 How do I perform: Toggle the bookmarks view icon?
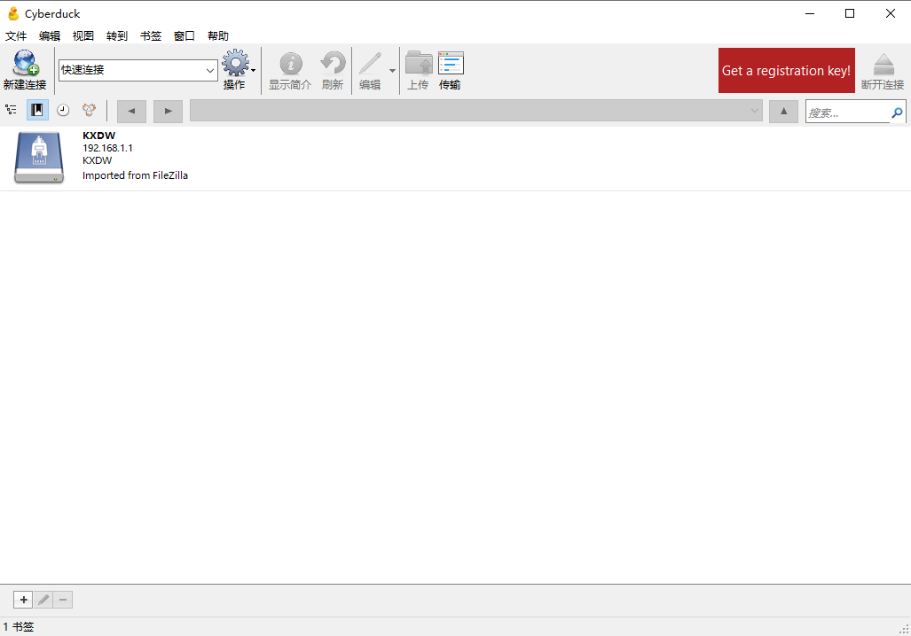coord(37,110)
